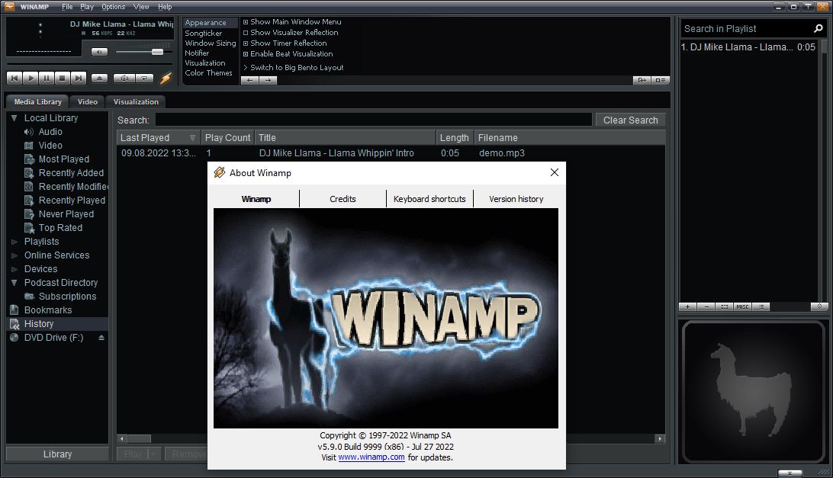Open the Never Played smart view
This screenshot has width=833, height=478.
point(66,214)
